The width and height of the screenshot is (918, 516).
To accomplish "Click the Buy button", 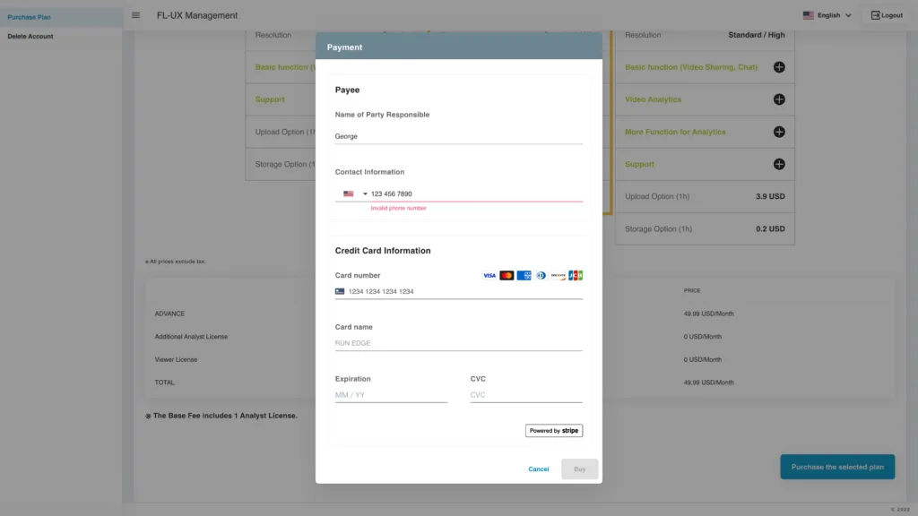I will click(580, 469).
